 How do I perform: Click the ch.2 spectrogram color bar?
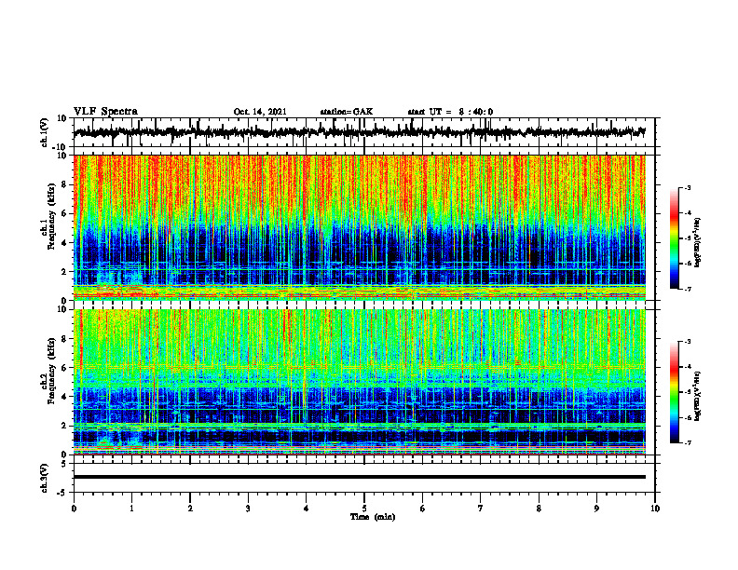pyautogui.click(x=674, y=392)
